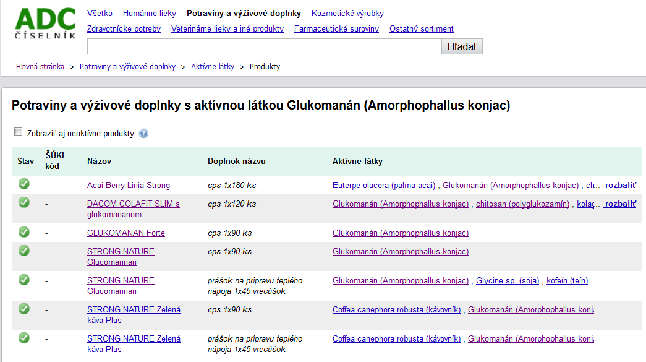The width and height of the screenshot is (646, 362).
Task: Open product 'DACOM COLAFIT SLIM s glukomananom'
Action: [x=134, y=209]
